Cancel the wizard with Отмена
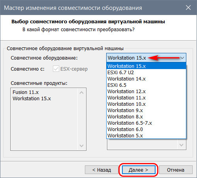The height and width of the screenshot is (178, 197). tap(176, 170)
